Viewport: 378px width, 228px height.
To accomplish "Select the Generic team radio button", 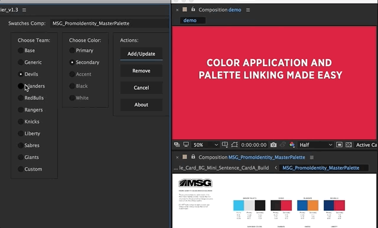I will 21,62.
